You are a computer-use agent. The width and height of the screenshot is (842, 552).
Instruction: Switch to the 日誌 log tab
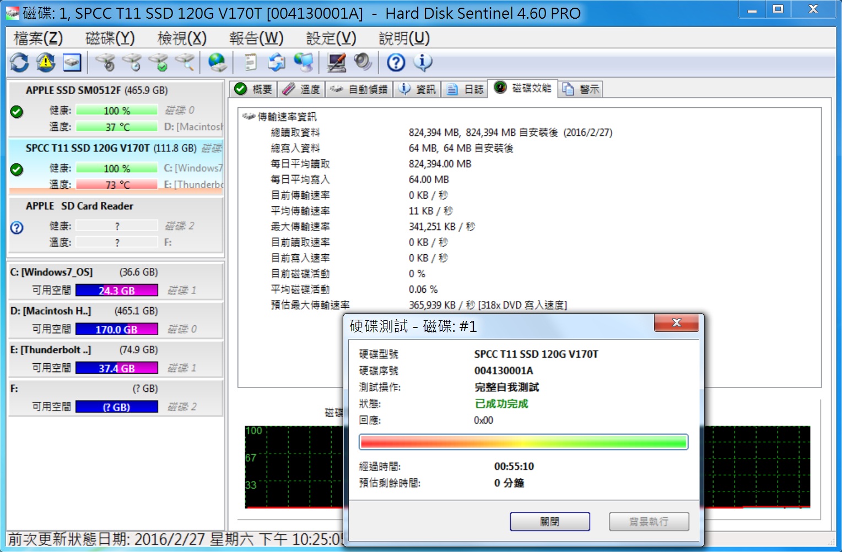click(465, 89)
